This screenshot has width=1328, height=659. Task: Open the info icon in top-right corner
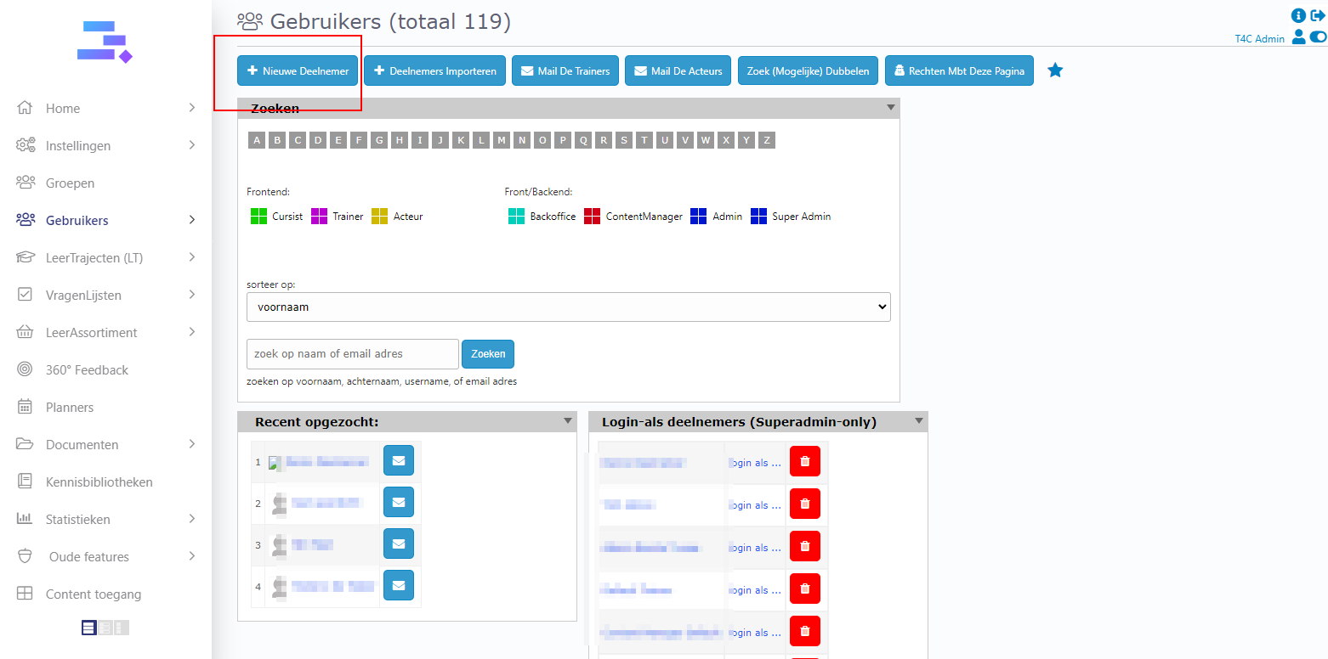coord(1298,15)
